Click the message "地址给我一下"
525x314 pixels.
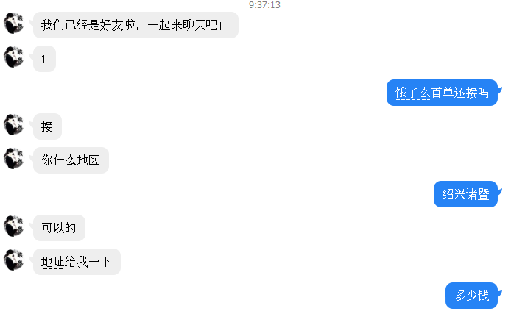(x=77, y=262)
